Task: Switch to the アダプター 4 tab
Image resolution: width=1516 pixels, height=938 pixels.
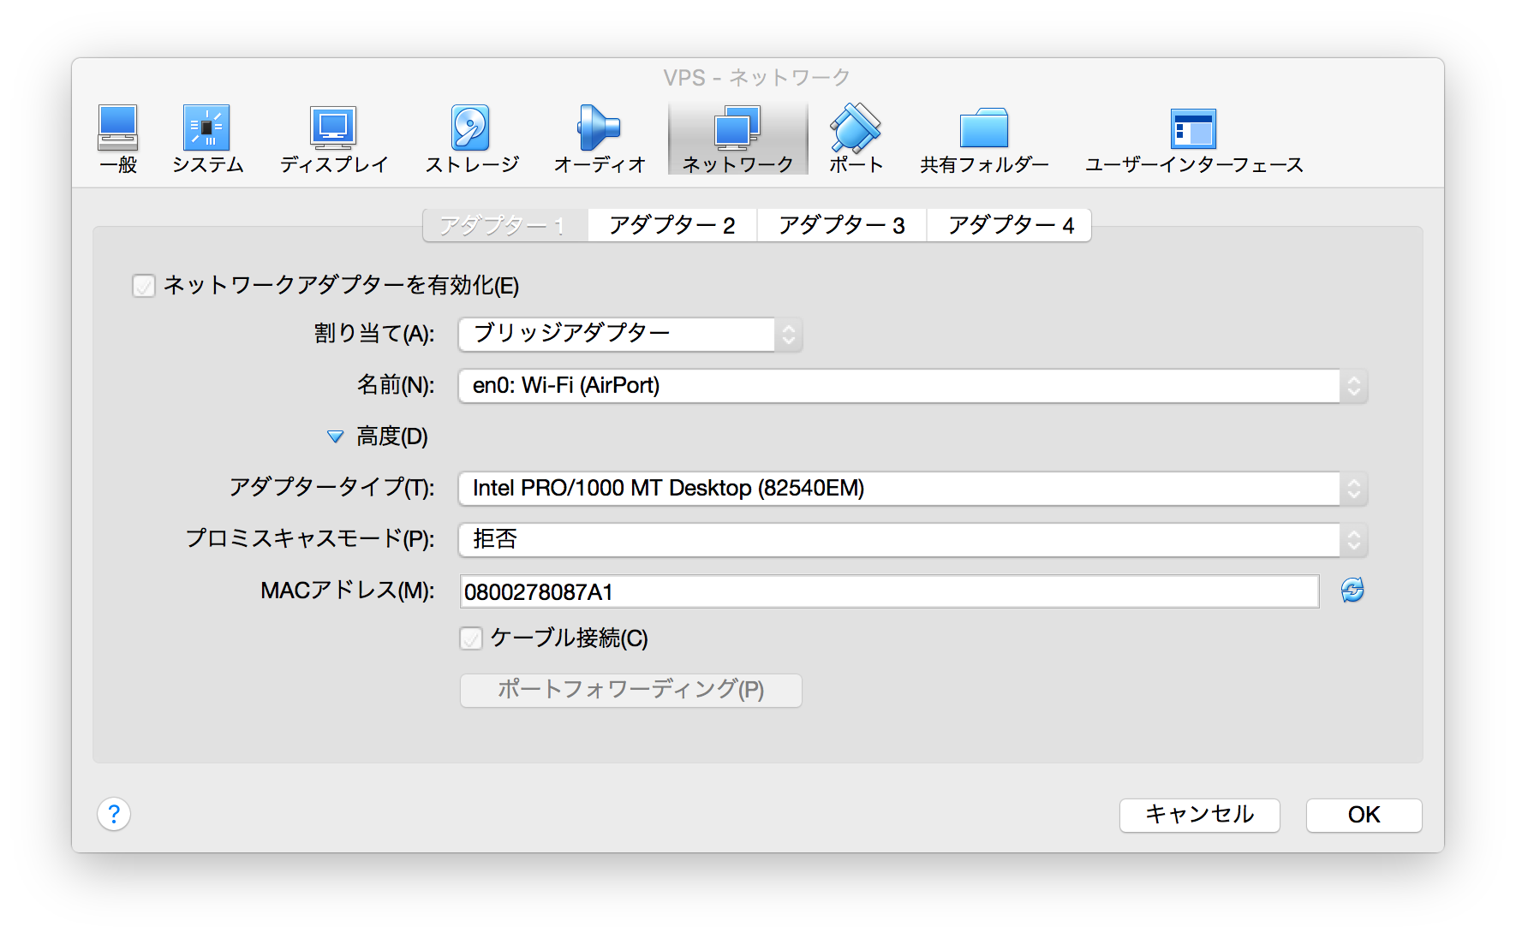Action: tap(1010, 226)
